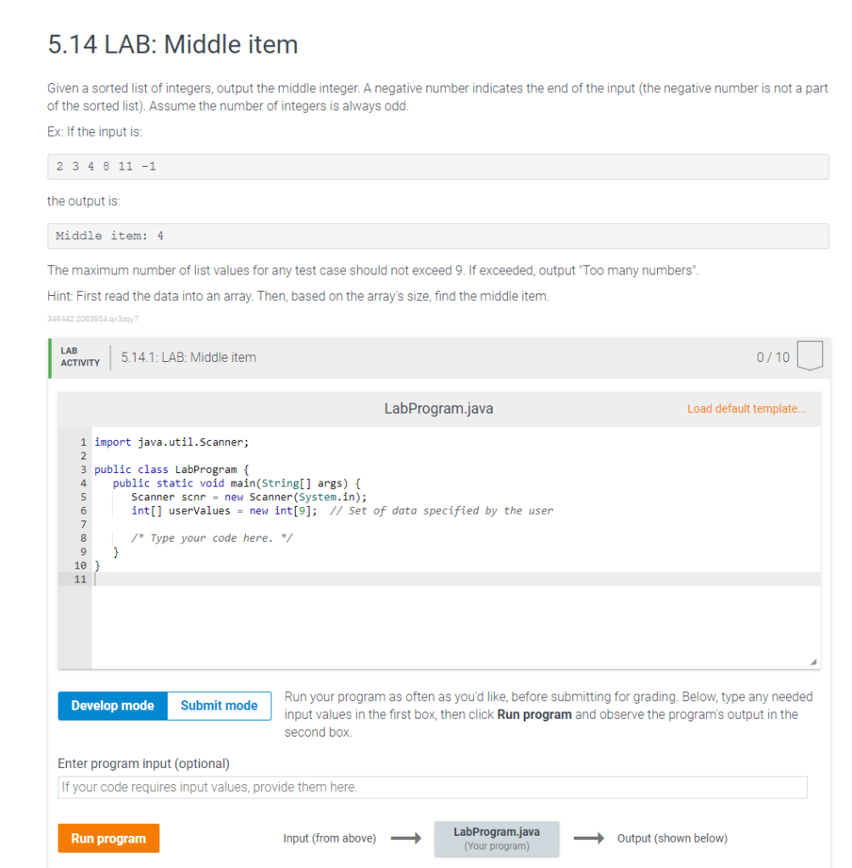Select the Develop mode tab
Image resolution: width=852 pixels, height=868 pixels.
[112, 705]
